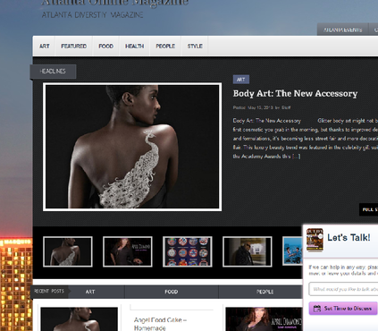Click the read-more ellipsis link in excerpt
The width and height of the screenshot is (378, 331).
click(x=296, y=157)
